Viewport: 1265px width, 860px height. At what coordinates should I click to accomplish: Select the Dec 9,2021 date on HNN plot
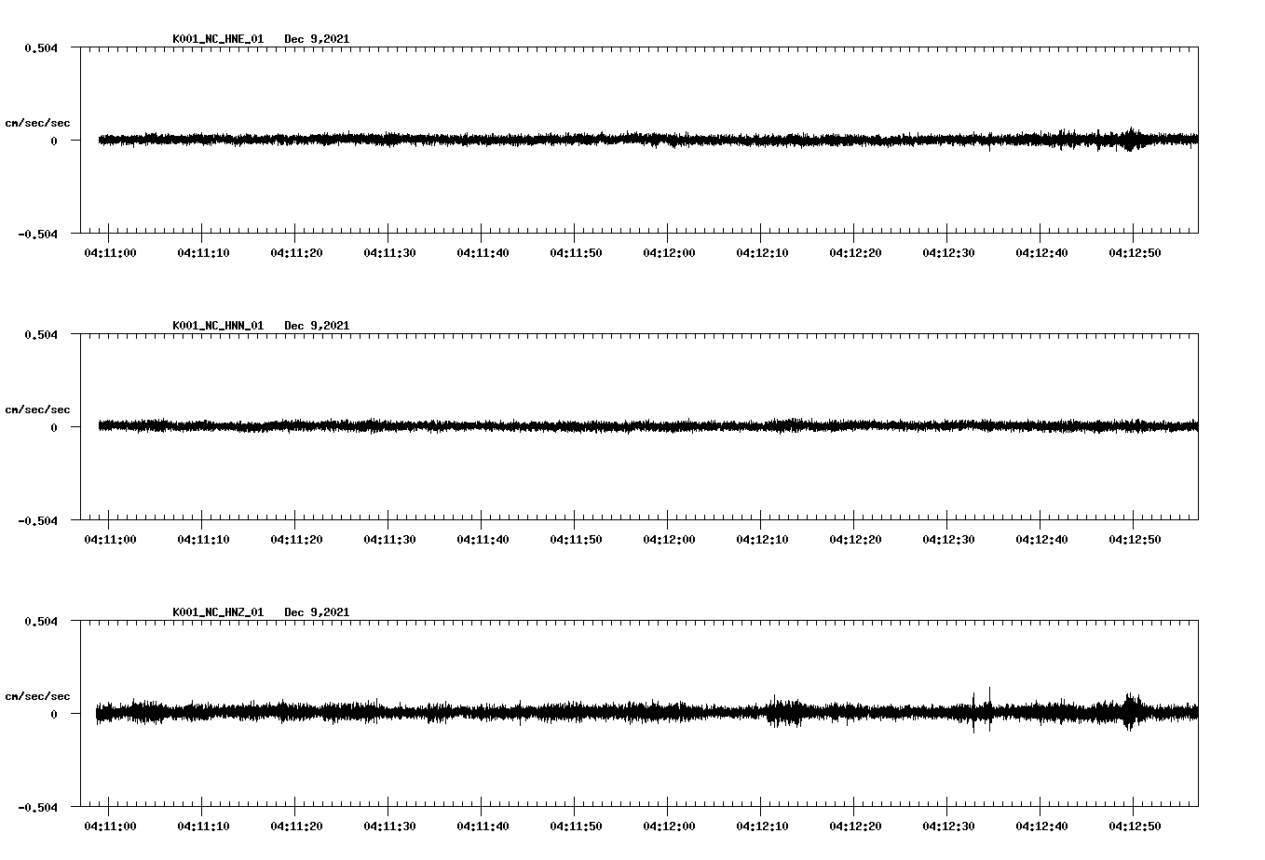pos(317,326)
